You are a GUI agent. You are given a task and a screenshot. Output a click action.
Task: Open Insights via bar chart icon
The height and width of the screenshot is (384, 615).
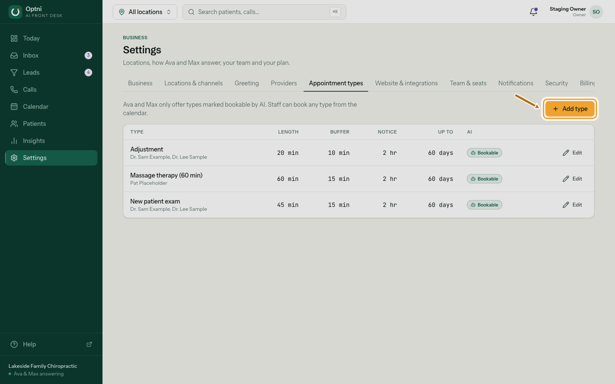pos(14,141)
